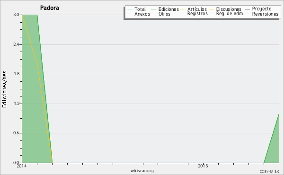Click the Ediciones/mes axis label

tap(4, 89)
